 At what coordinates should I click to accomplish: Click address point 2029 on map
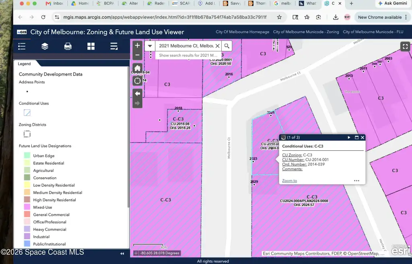254,185
